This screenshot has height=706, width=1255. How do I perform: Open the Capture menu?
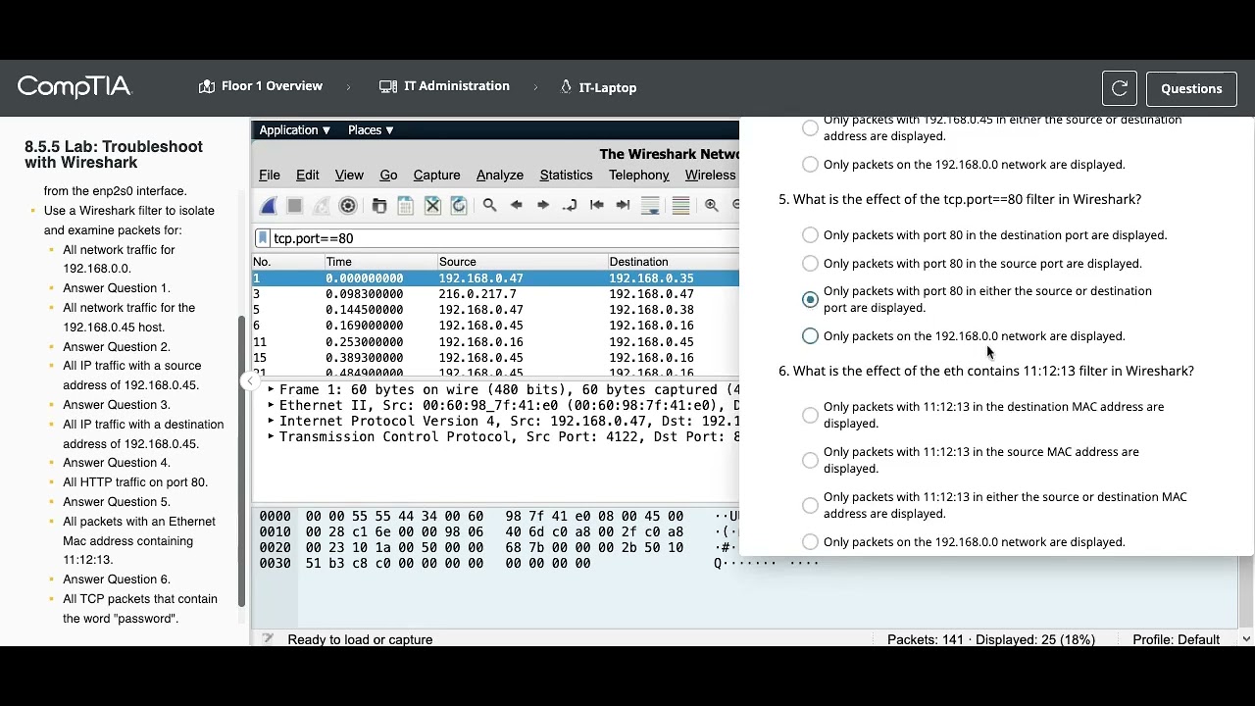pyautogui.click(x=436, y=176)
